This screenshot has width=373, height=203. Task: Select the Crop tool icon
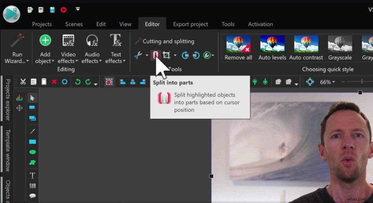[166, 55]
